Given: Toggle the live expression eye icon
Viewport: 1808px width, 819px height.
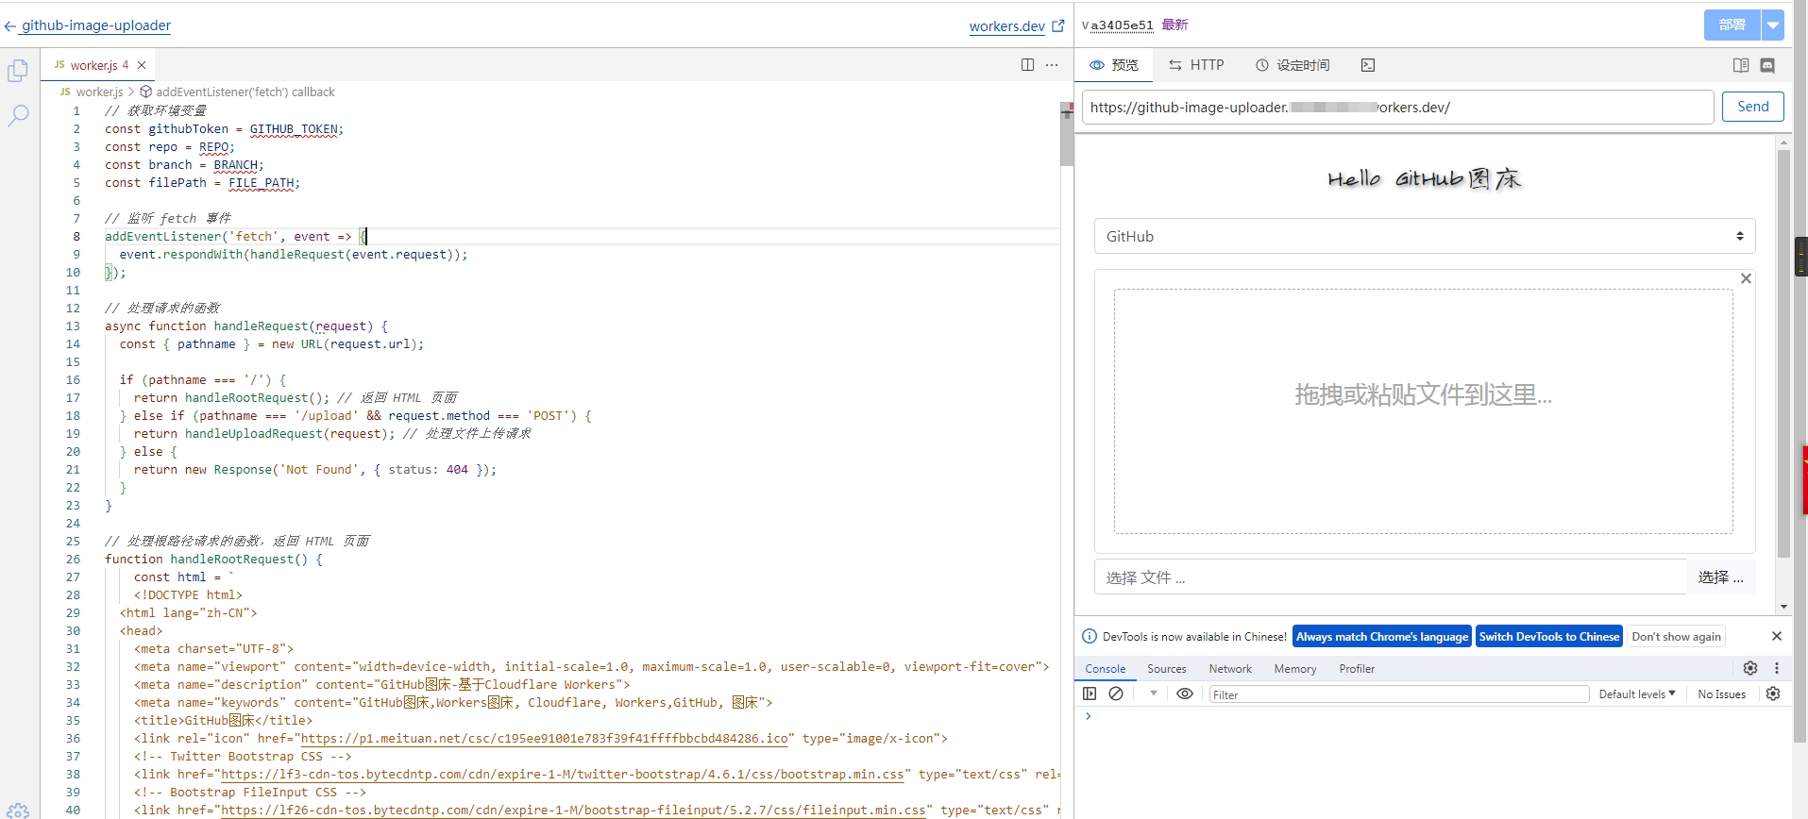Looking at the screenshot, I should (x=1185, y=694).
